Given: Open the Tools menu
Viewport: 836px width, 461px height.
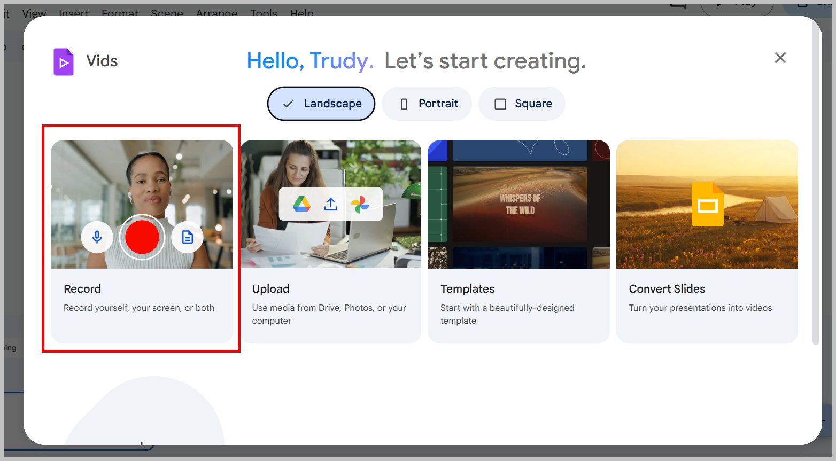Looking at the screenshot, I should coord(264,13).
